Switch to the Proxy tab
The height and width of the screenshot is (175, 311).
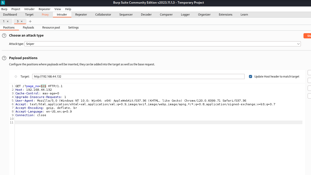[x=45, y=15]
